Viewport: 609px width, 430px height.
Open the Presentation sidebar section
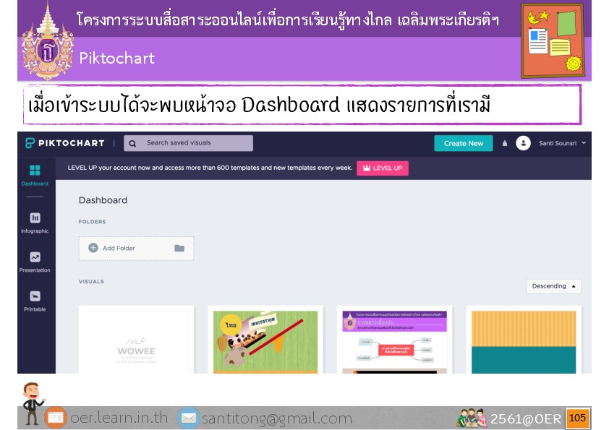(35, 262)
